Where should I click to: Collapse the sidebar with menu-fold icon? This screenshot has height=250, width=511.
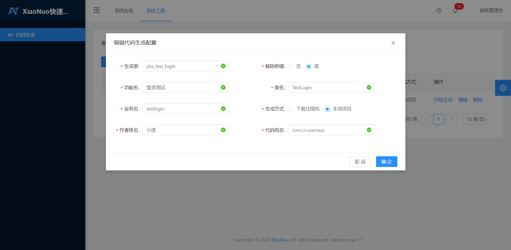(x=96, y=10)
